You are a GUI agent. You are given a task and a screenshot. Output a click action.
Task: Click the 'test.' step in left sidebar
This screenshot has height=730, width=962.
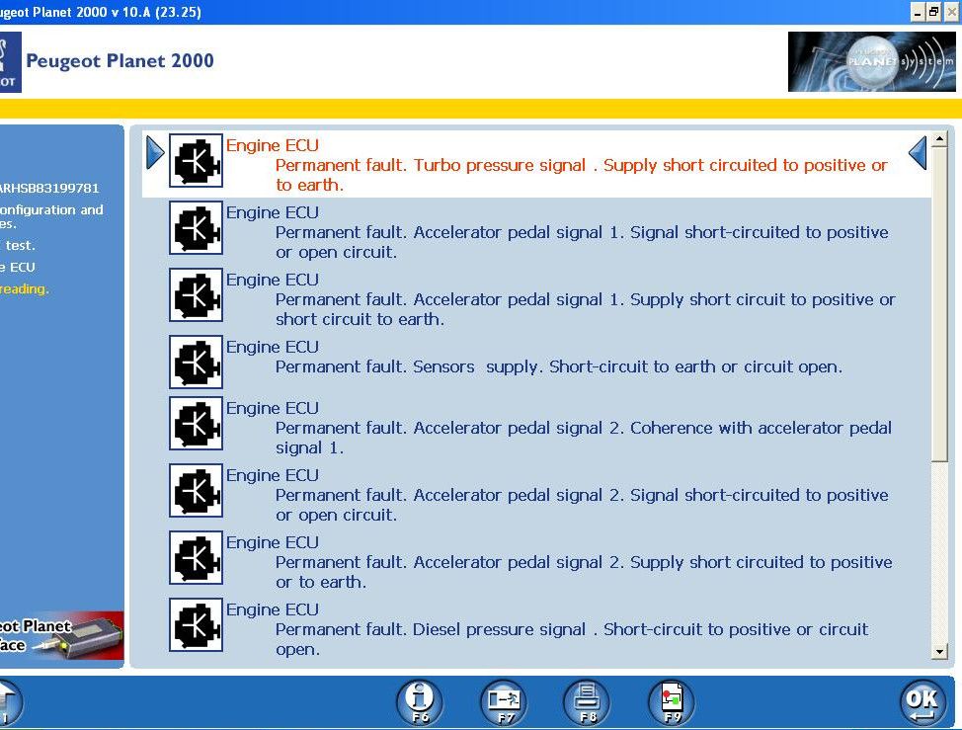(19, 245)
